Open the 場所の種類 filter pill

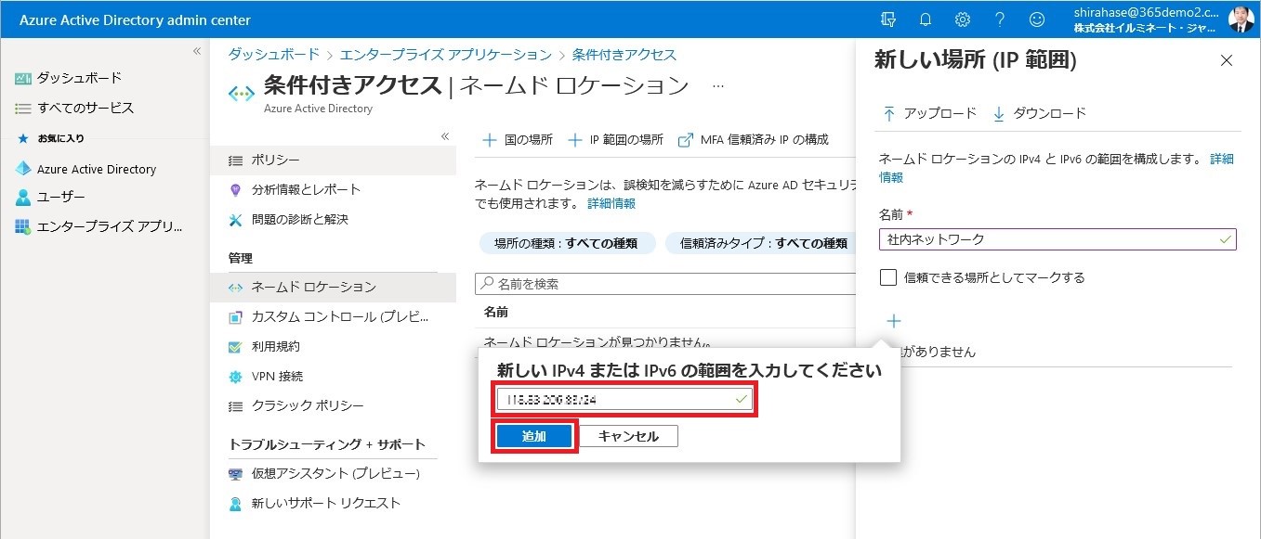(568, 243)
